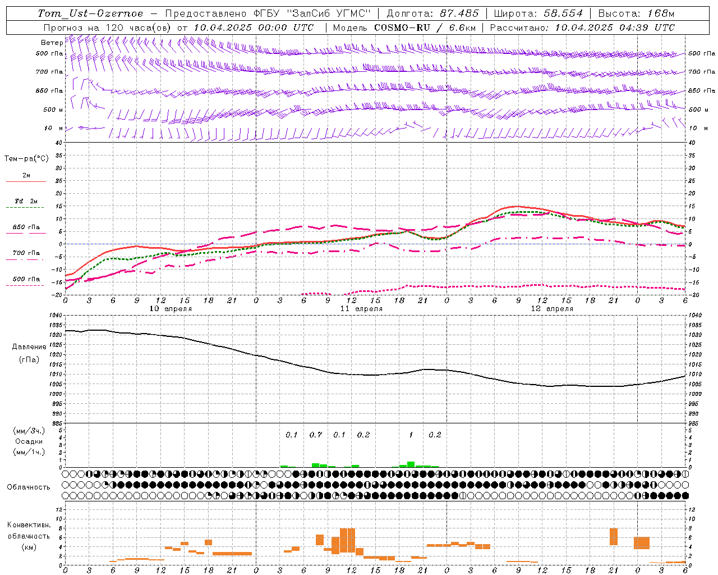
Task: Click the (км) unit label of convective cloud panel
Action: pos(29,547)
